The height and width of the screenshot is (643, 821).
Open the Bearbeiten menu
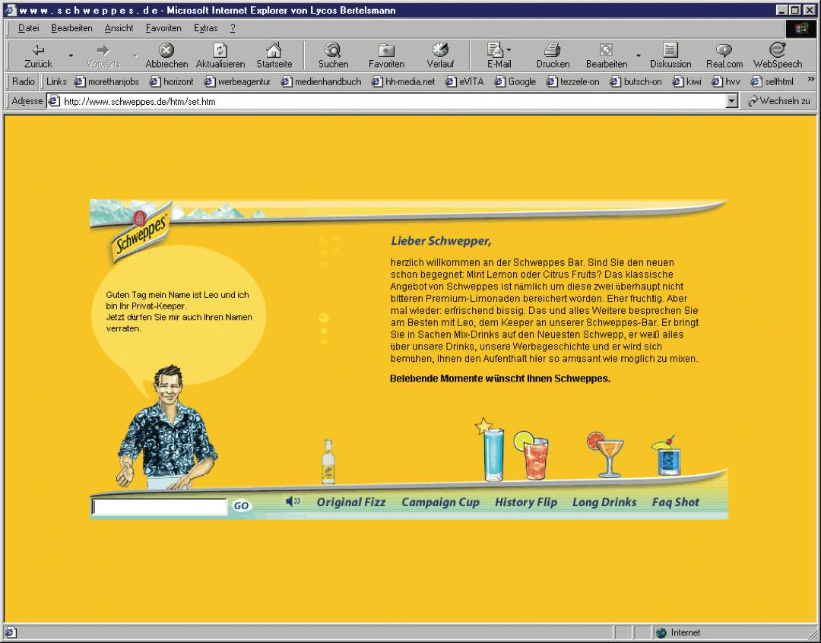point(71,28)
